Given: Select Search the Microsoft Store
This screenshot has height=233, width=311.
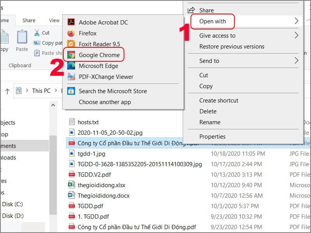Looking at the screenshot, I should point(113,91).
